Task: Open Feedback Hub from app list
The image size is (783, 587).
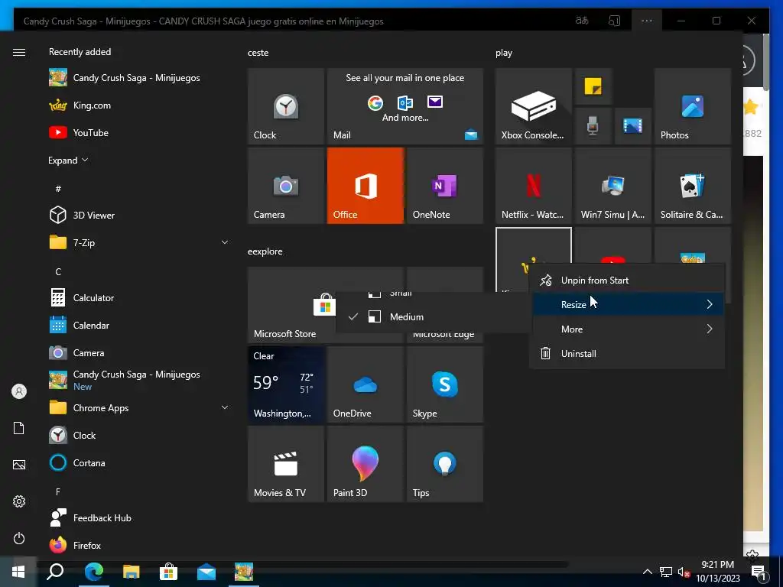Action: tap(138, 518)
